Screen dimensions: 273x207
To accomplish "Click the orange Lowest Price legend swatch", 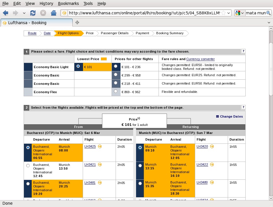I will (104, 59).
